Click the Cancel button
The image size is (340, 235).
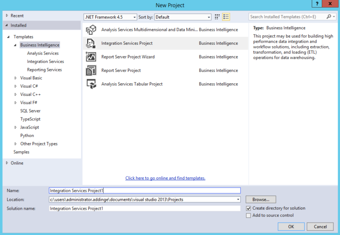(x=320, y=227)
